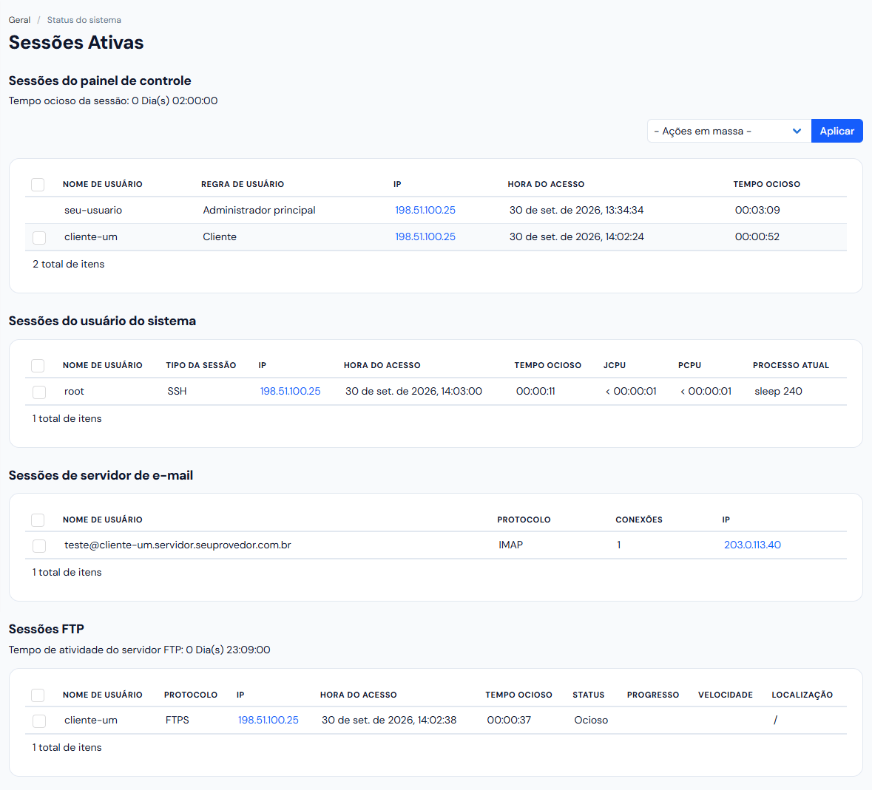The image size is (872, 790).
Task: Click the 2 total de itens text
Action: tap(68, 264)
